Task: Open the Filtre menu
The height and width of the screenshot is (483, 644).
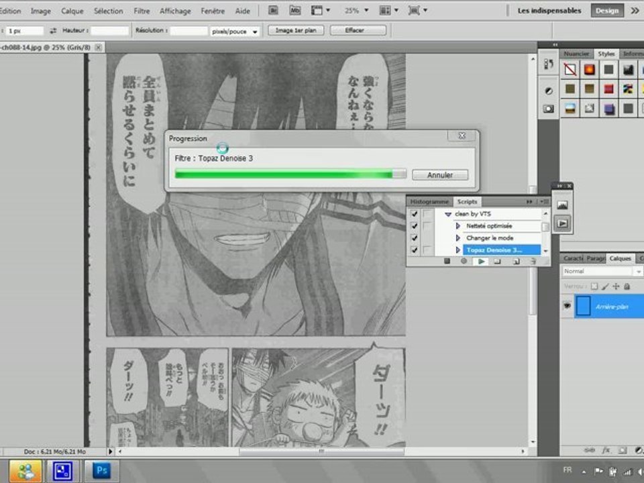Action: click(x=142, y=11)
